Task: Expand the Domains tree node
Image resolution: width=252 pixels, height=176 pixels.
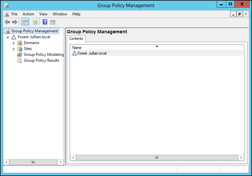Action: [14, 43]
